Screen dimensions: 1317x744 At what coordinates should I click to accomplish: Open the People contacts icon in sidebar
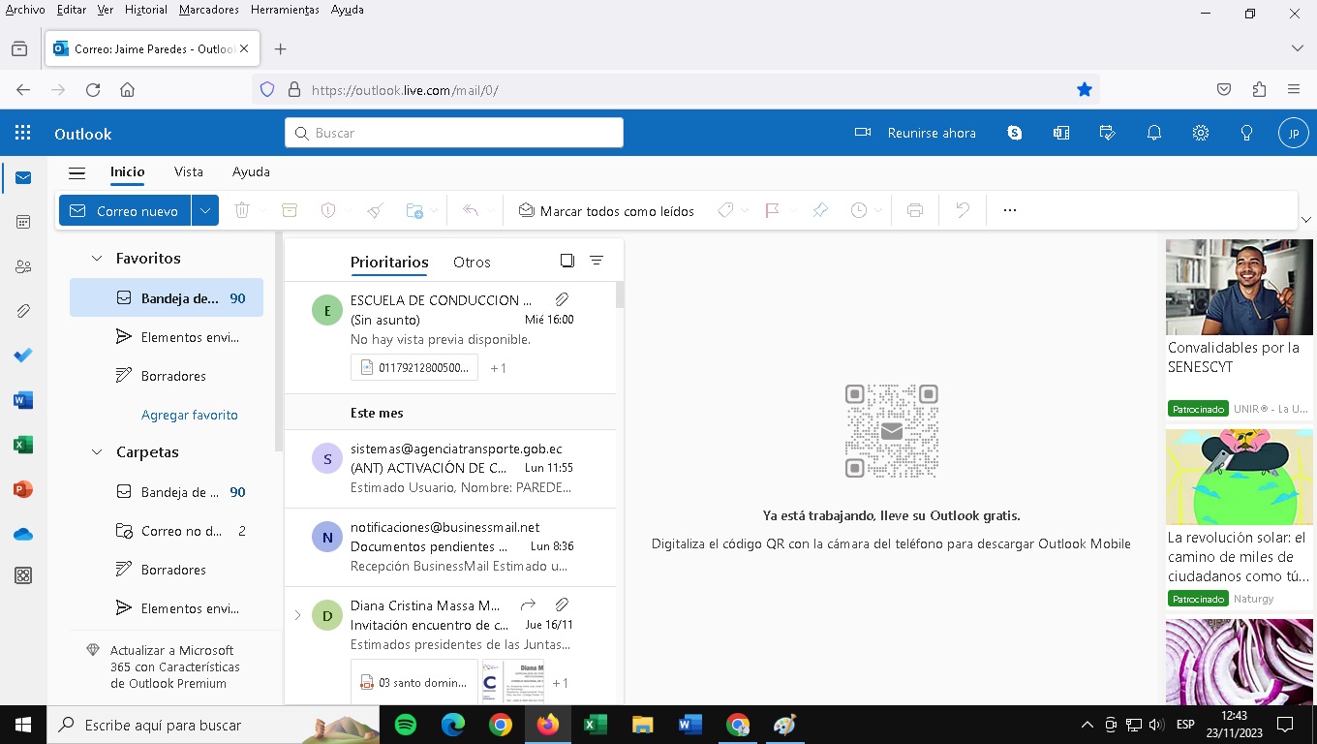pos(23,266)
